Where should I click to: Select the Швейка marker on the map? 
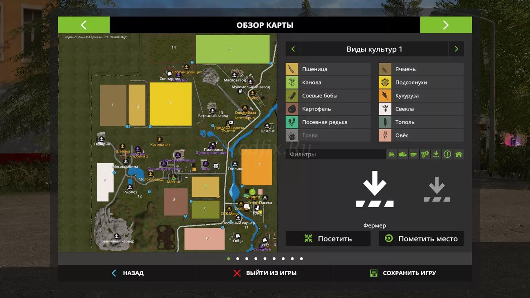[x=122, y=146]
